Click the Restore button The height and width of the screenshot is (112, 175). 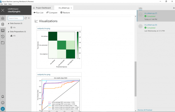click(x=65, y=13)
